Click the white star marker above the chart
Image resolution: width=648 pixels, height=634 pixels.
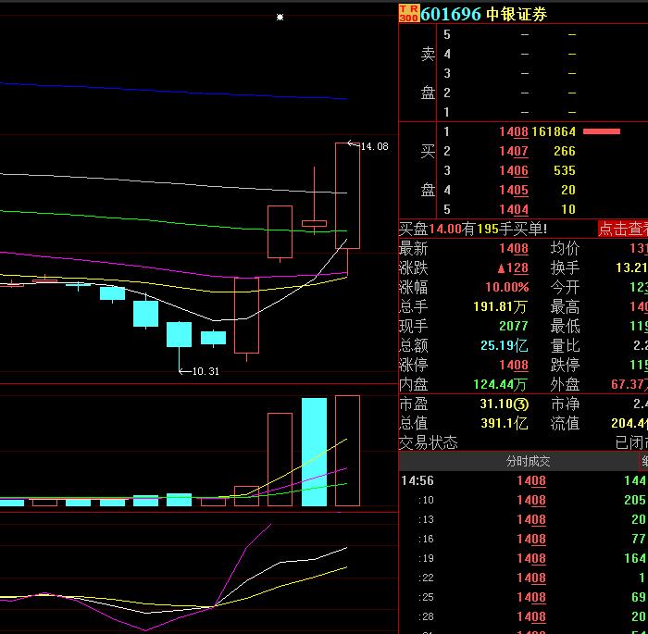pyautogui.click(x=280, y=17)
